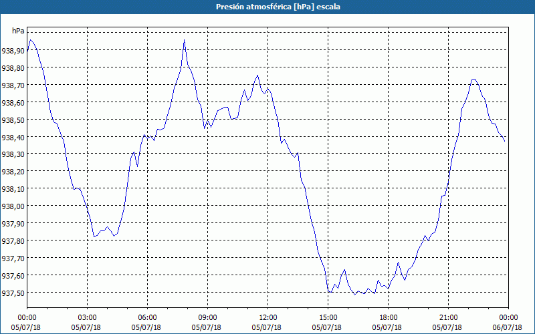Select the 05/07/18 date under 15:00

tap(327, 327)
